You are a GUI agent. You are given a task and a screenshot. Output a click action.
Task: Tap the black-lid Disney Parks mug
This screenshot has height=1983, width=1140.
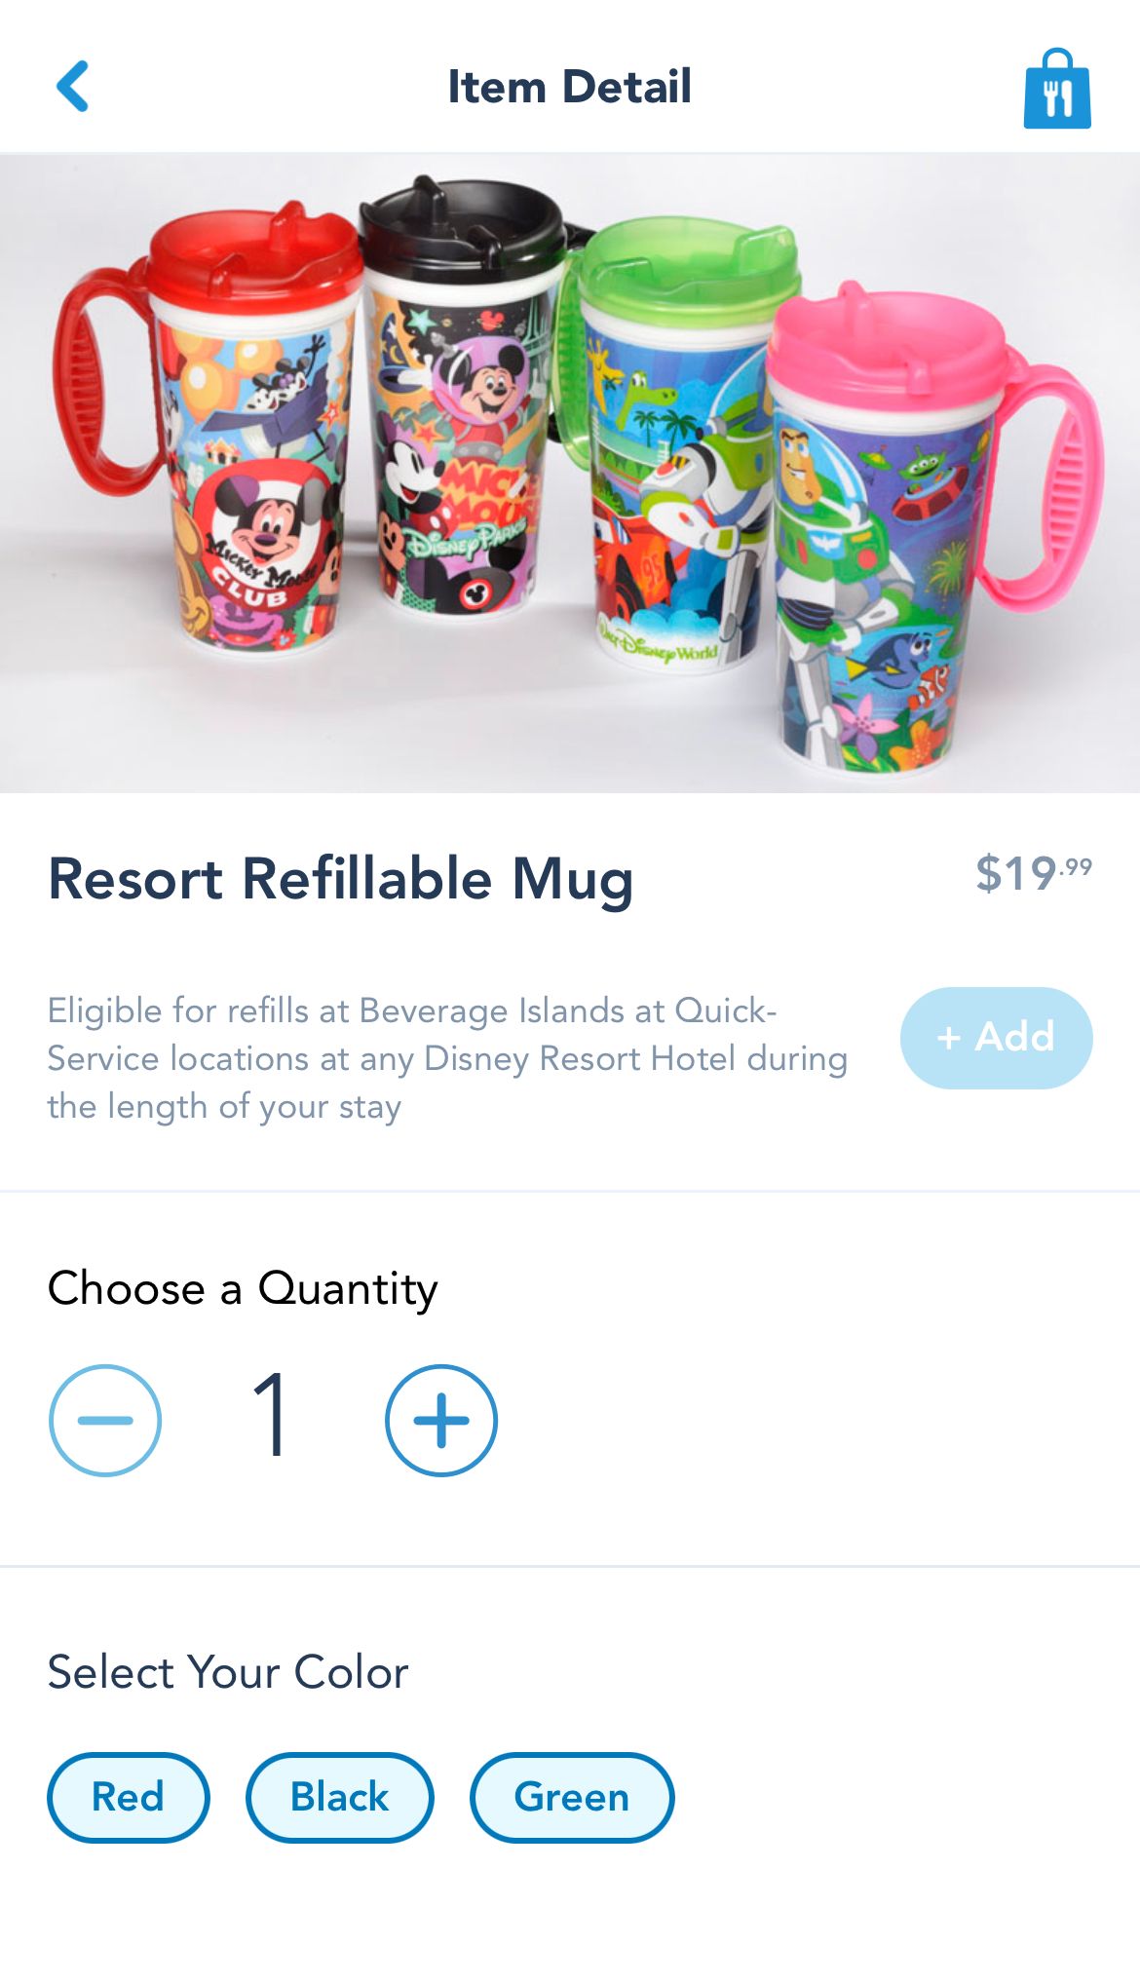[x=458, y=400]
